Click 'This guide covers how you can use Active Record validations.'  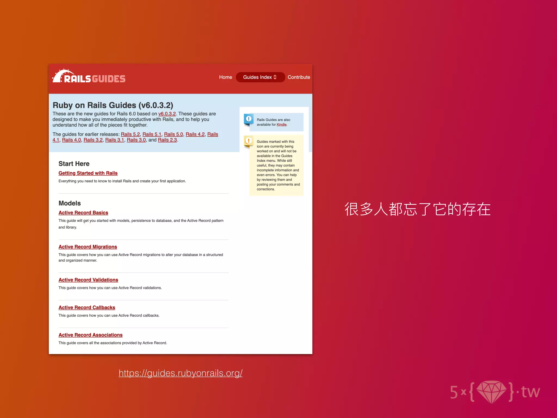point(110,288)
